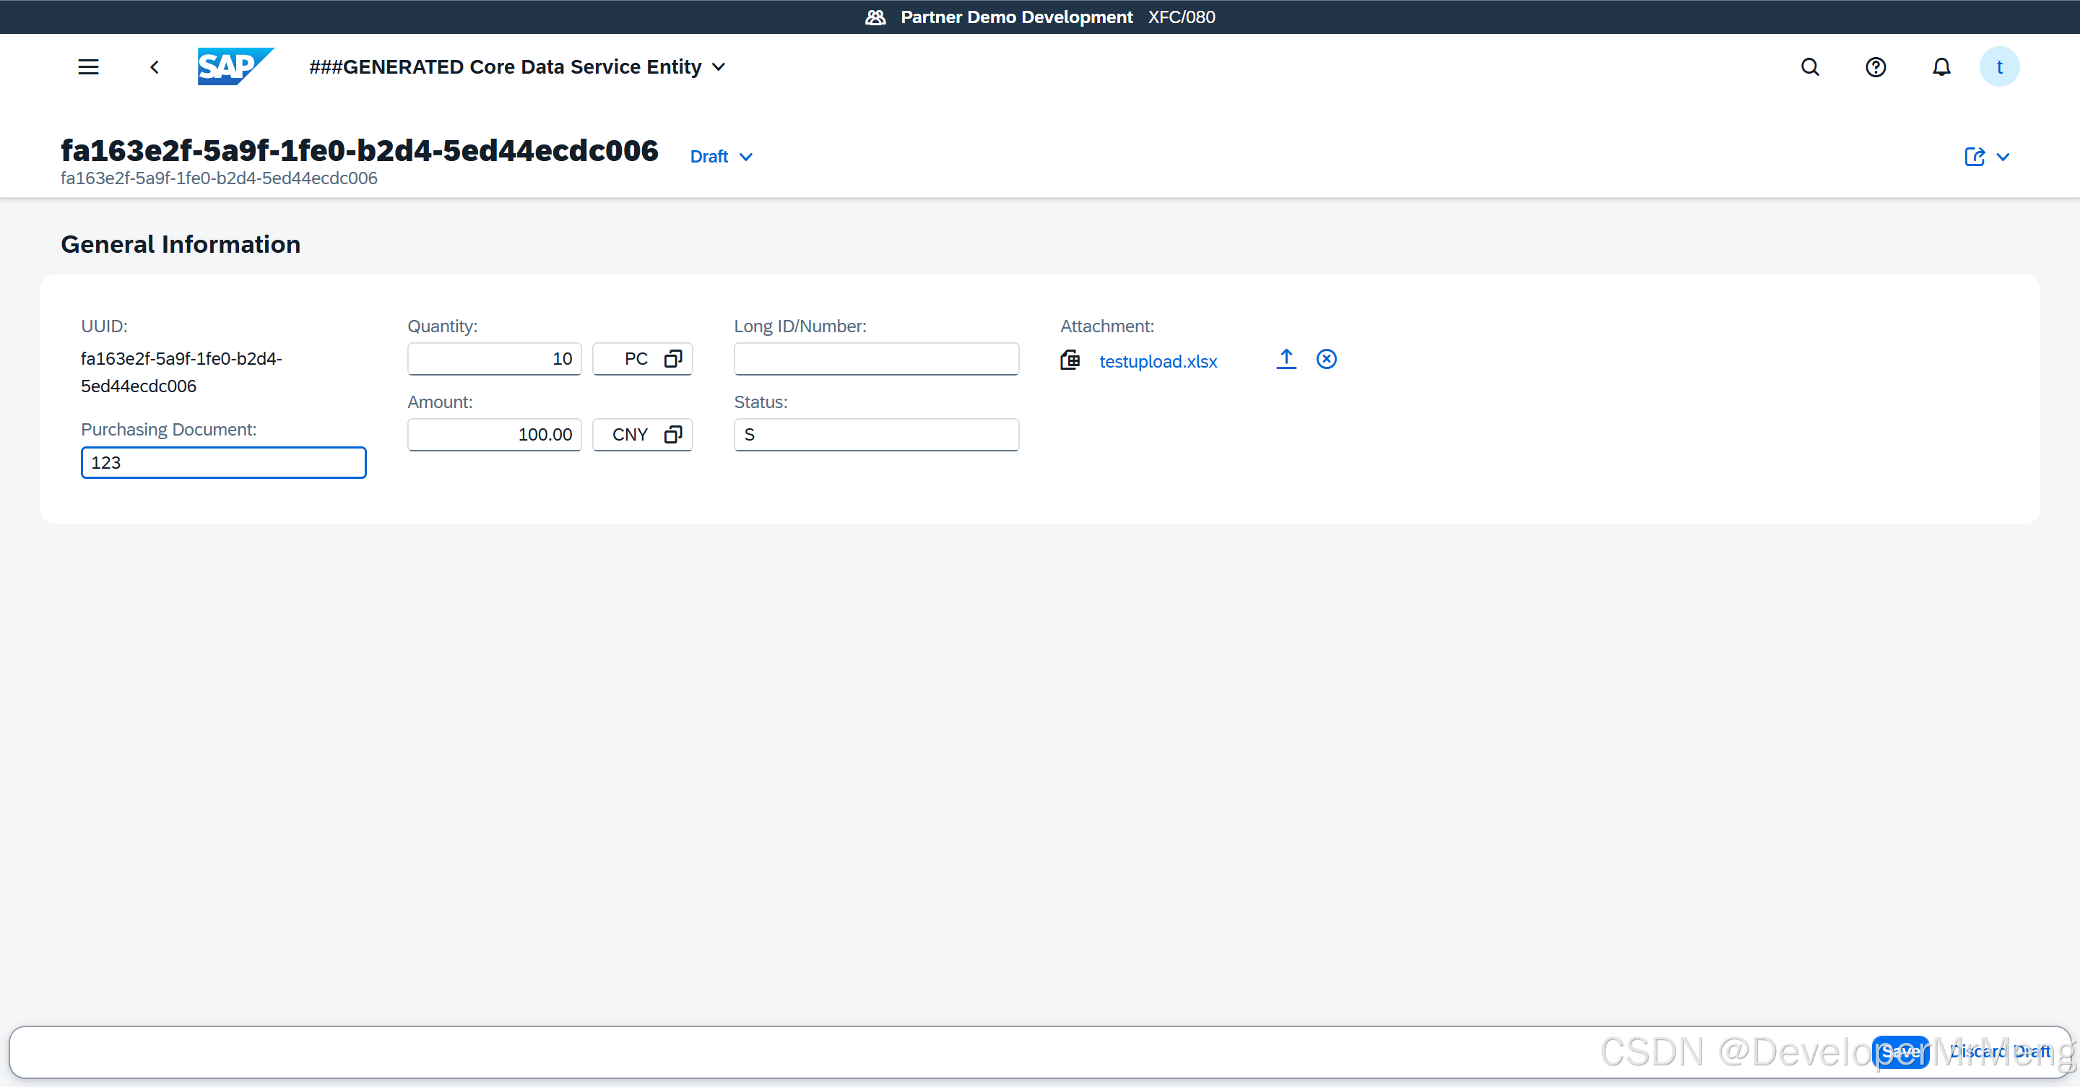
Task: Open the notifications bell icon
Action: [1941, 67]
